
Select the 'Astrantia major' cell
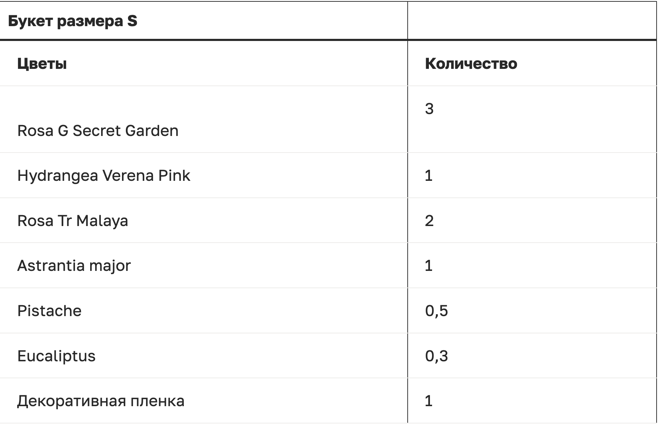tap(74, 266)
